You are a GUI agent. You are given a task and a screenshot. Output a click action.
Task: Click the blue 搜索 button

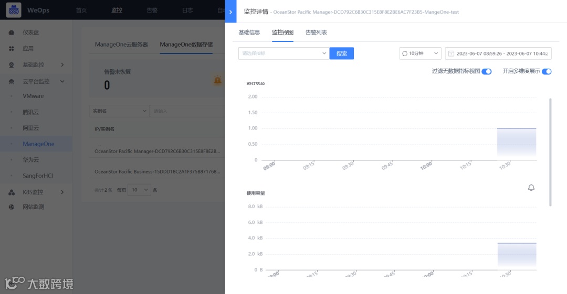[x=341, y=53]
